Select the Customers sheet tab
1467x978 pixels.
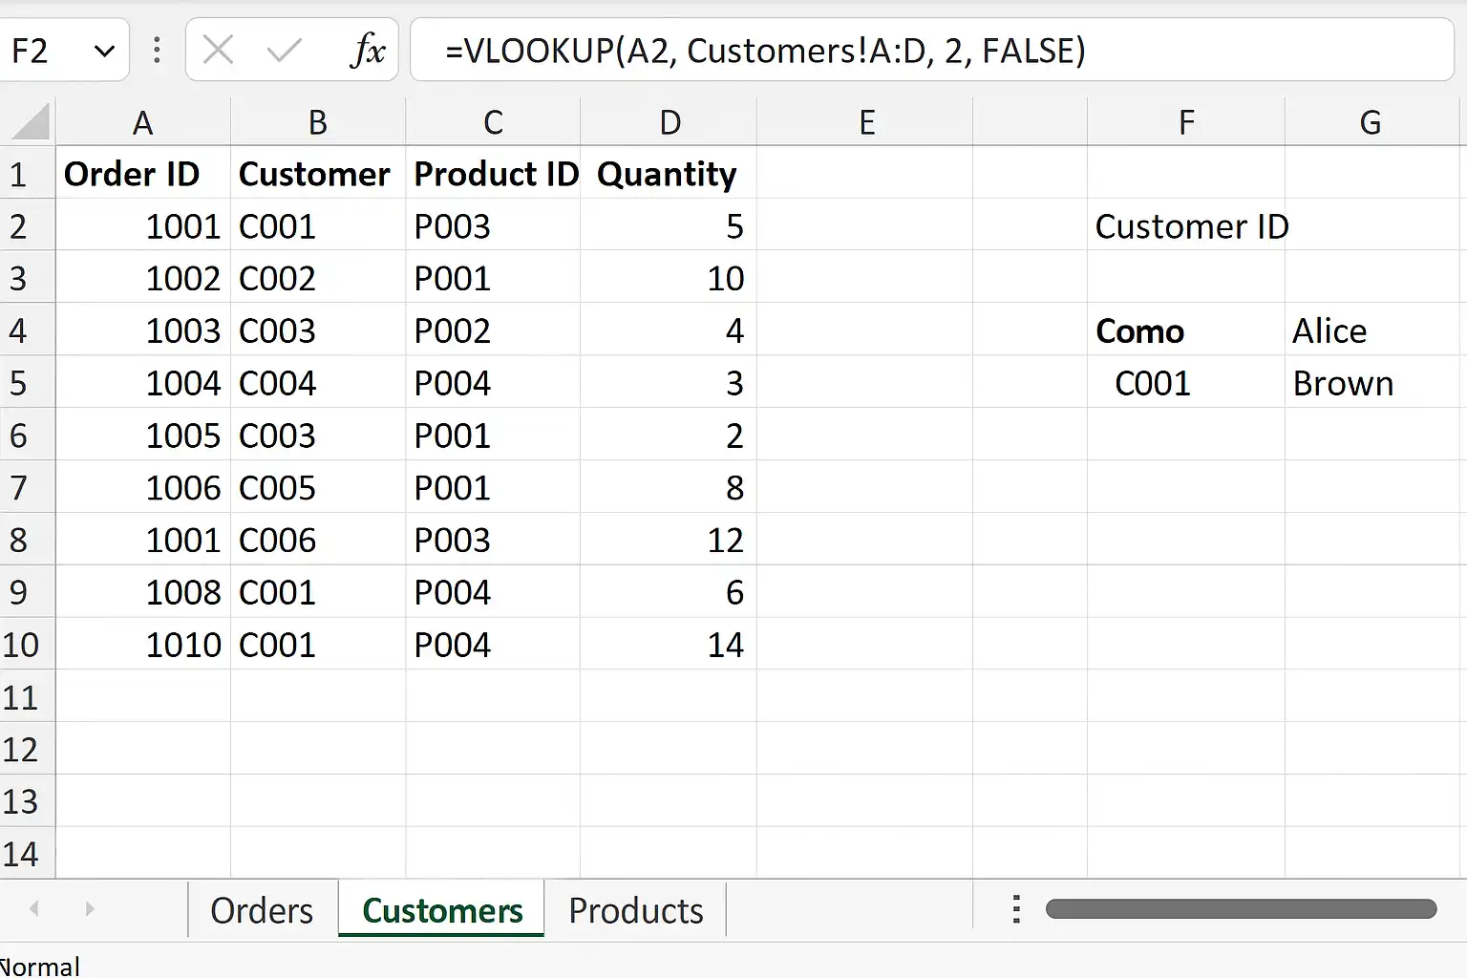pos(442,910)
